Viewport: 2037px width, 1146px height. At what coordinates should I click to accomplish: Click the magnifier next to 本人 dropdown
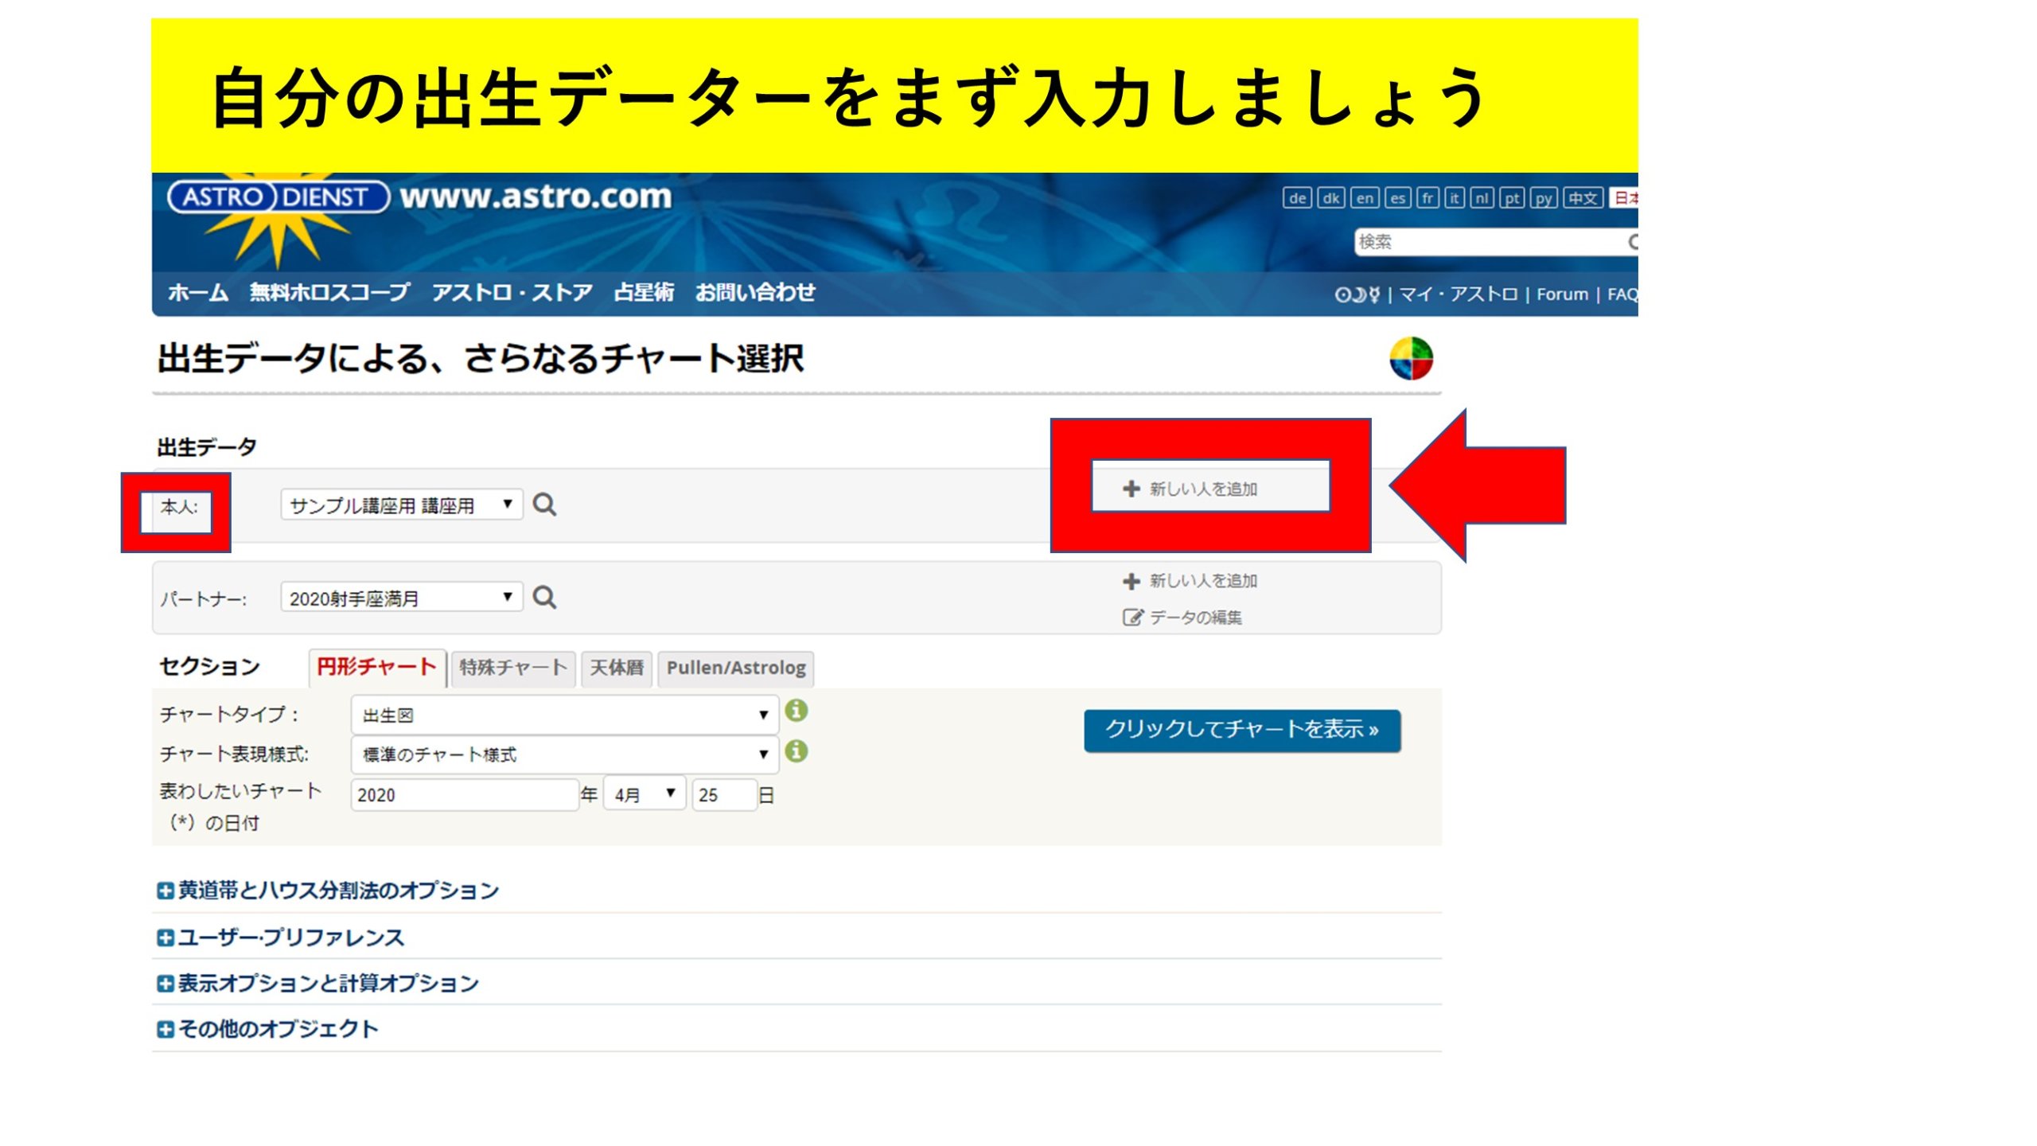click(544, 505)
